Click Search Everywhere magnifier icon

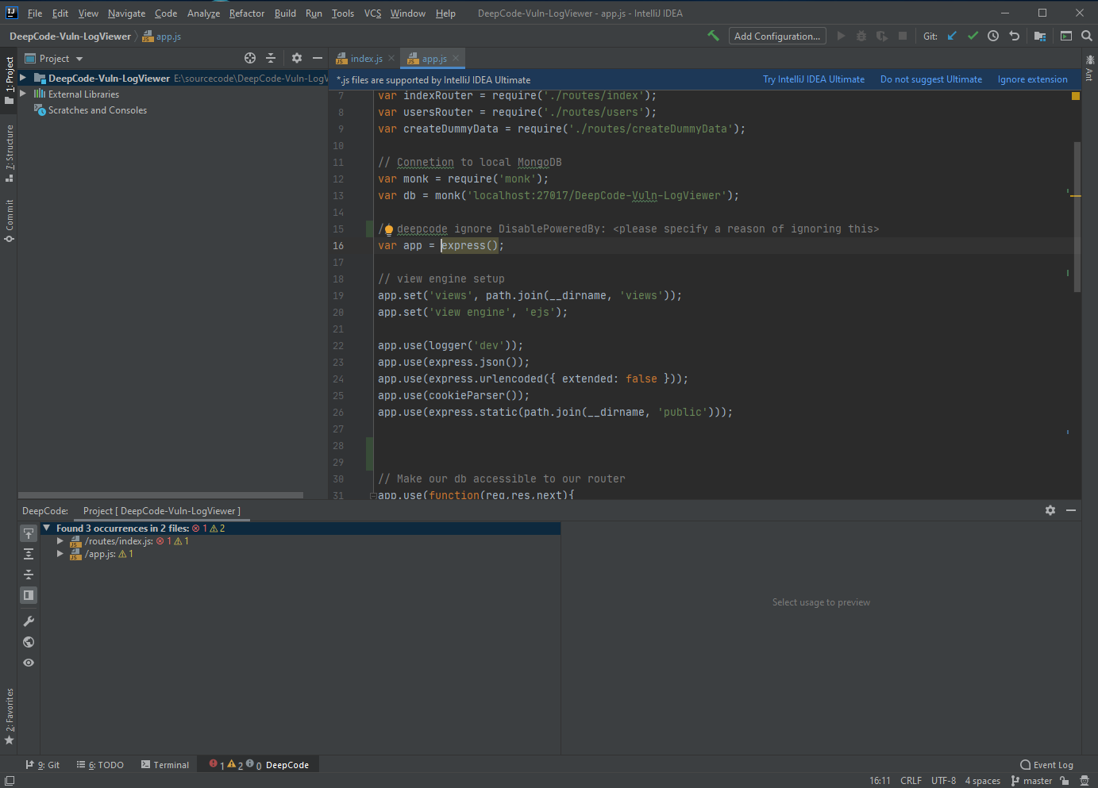[x=1087, y=36]
